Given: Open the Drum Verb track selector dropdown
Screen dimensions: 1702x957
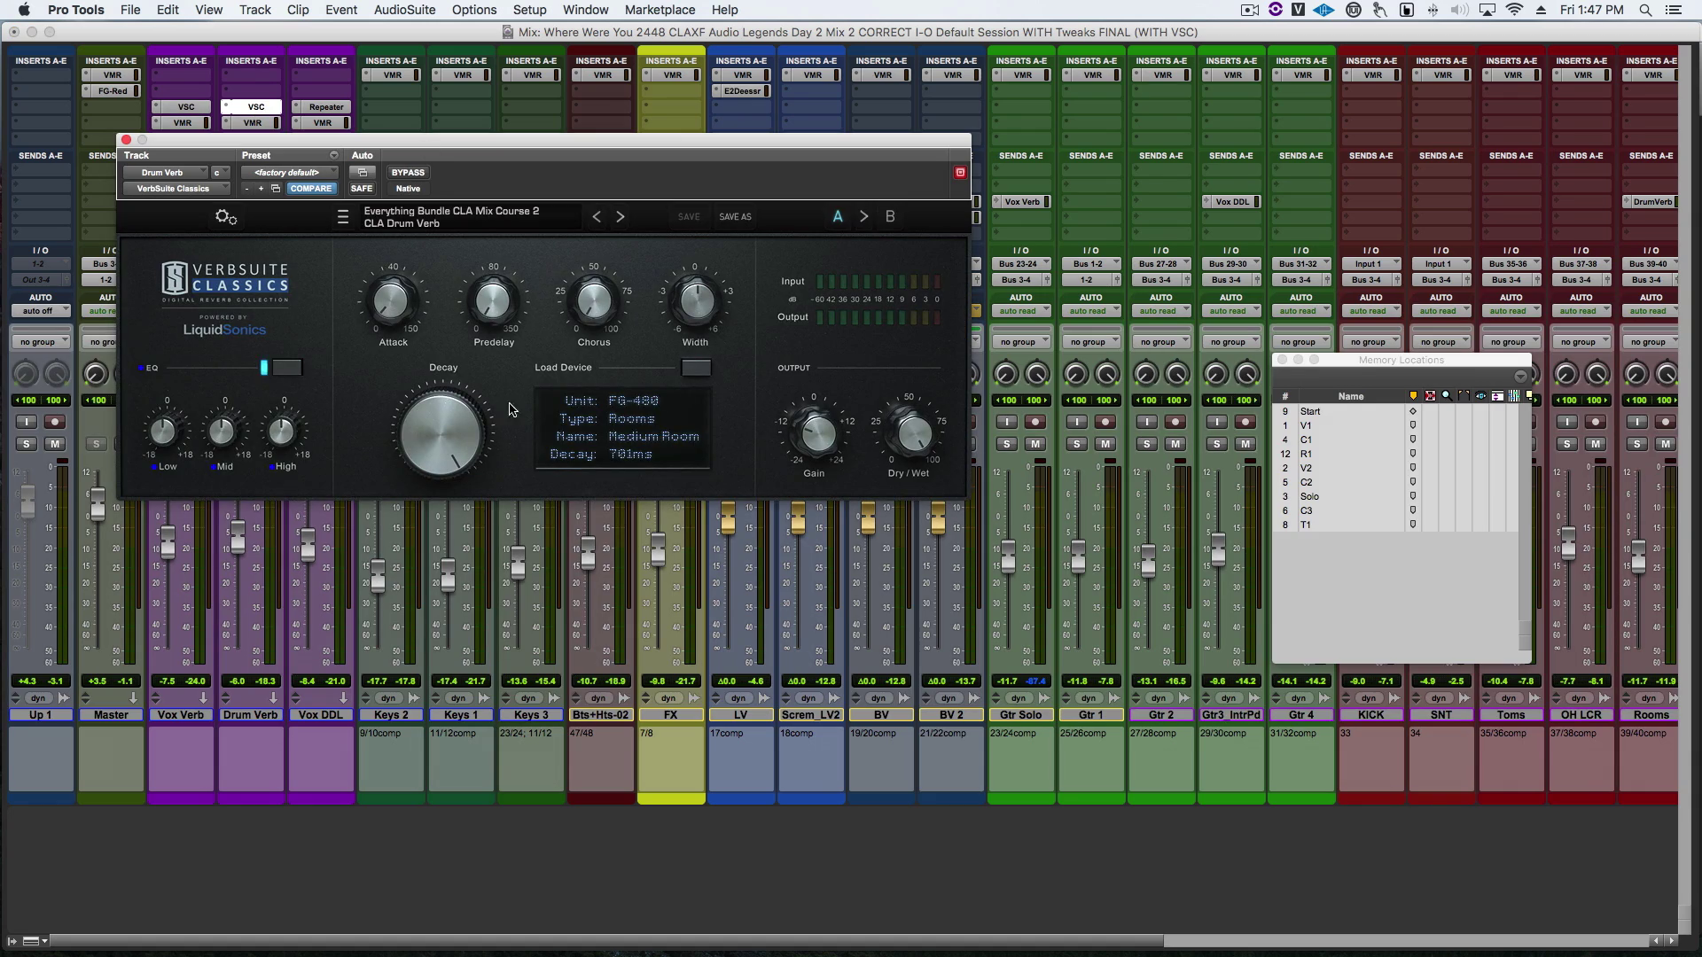Looking at the screenshot, I should coord(166,173).
